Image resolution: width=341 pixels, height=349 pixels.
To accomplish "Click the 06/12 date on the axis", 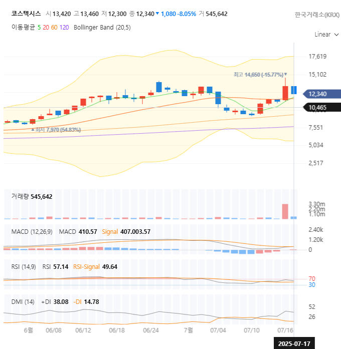I will [83, 330].
